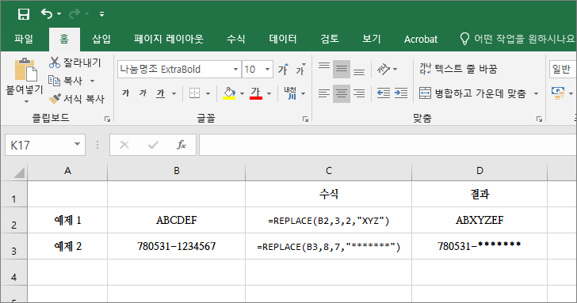Select column C header

(x=329, y=171)
